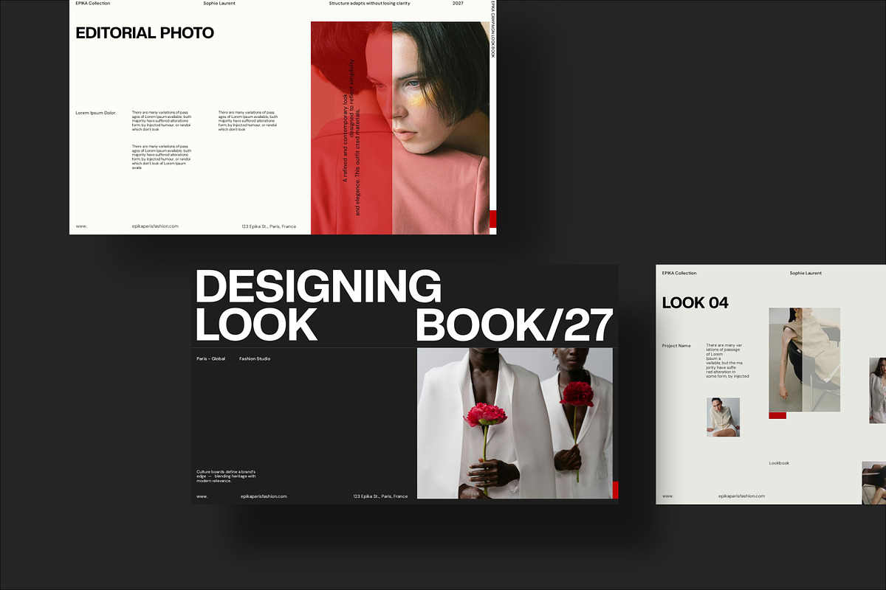886x590 pixels.
Task: Click the editorial portrait photo with red overlay
Action: click(x=400, y=128)
